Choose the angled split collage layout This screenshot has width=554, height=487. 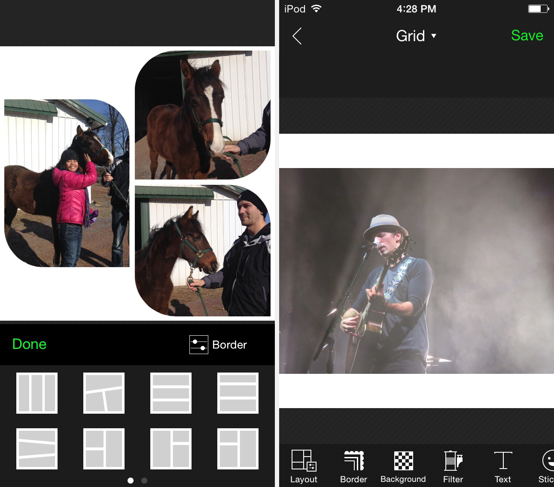pos(104,393)
